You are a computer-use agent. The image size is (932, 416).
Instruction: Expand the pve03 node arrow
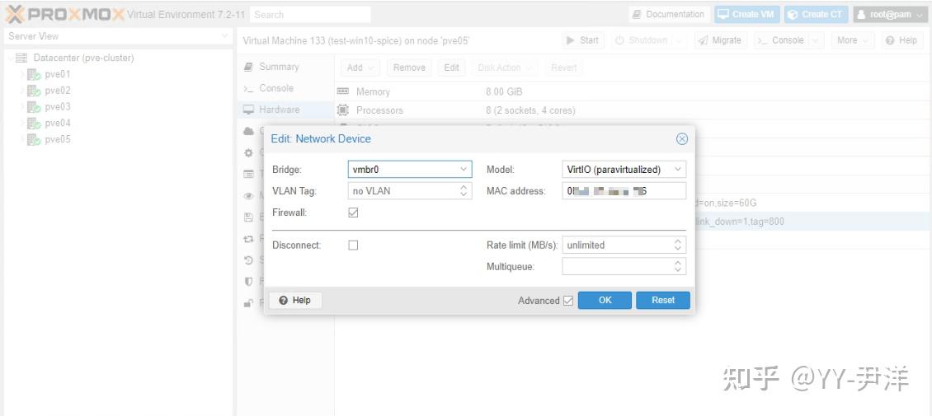22,107
